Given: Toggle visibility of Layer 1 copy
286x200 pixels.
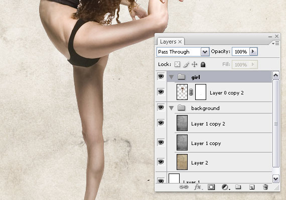Looking at the screenshot, I should click(161, 142).
